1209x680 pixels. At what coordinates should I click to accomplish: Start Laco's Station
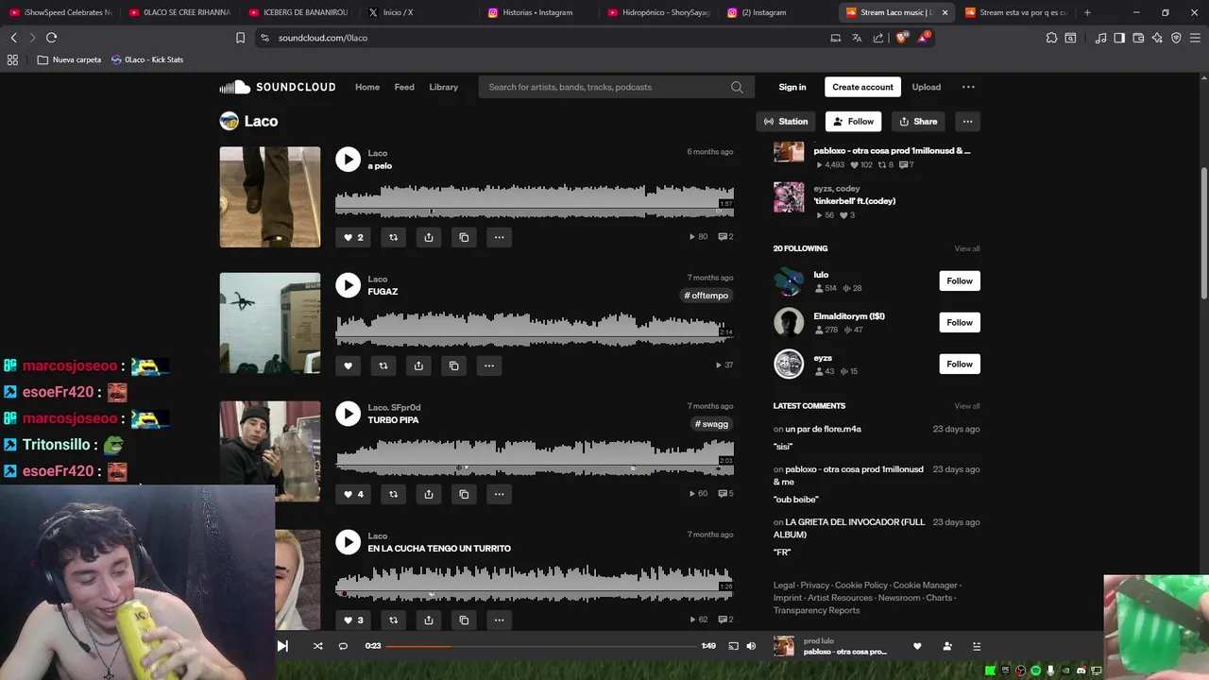(786, 121)
